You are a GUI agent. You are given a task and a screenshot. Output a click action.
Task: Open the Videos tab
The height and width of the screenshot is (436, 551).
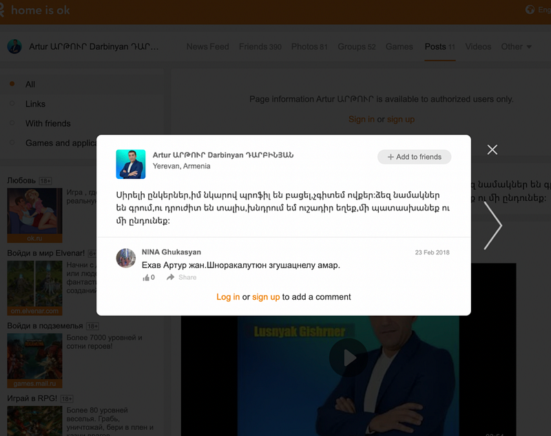pyautogui.click(x=478, y=47)
